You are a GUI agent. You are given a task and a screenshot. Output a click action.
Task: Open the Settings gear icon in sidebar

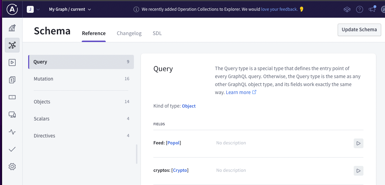coord(12,167)
